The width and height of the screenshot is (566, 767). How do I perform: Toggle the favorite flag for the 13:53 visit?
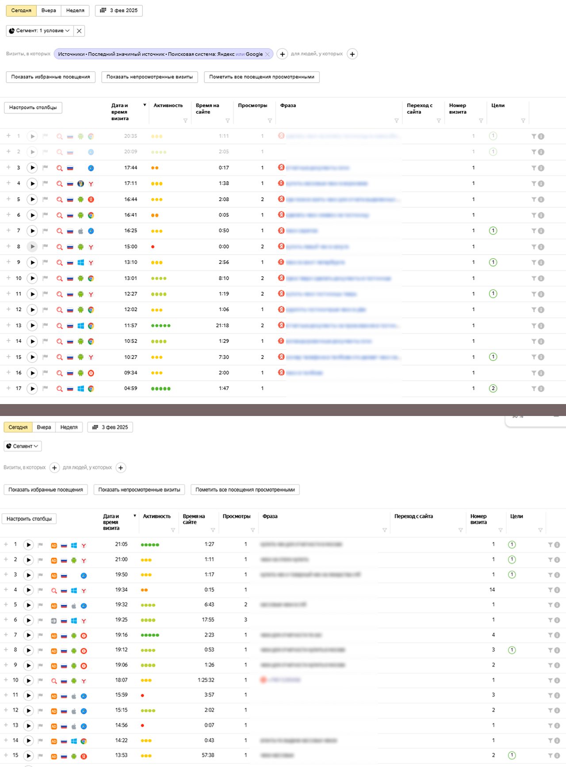pos(40,756)
